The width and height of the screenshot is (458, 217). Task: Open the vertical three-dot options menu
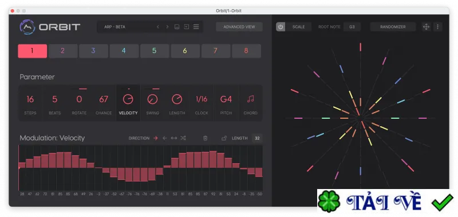[437, 27]
